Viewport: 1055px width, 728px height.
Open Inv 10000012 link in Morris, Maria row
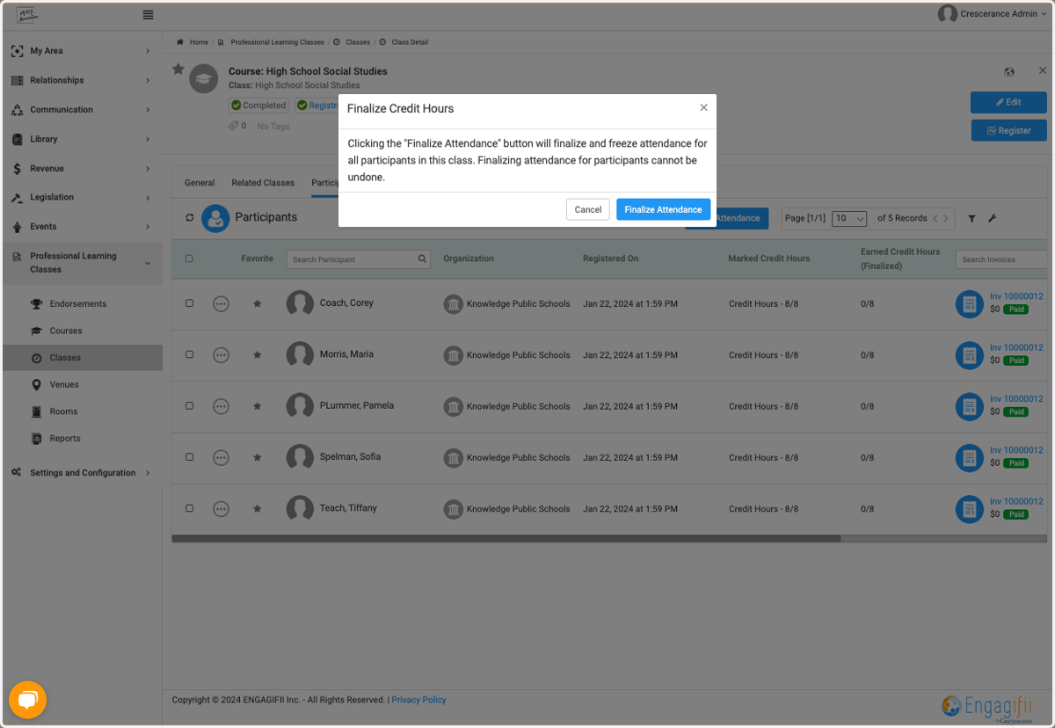(x=1016, y=347)
